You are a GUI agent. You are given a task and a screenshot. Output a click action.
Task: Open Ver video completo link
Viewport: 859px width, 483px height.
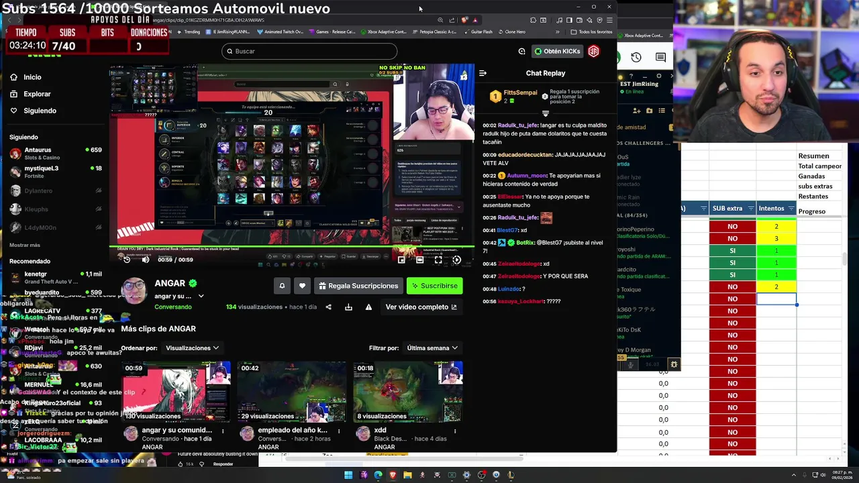point(421,307)
